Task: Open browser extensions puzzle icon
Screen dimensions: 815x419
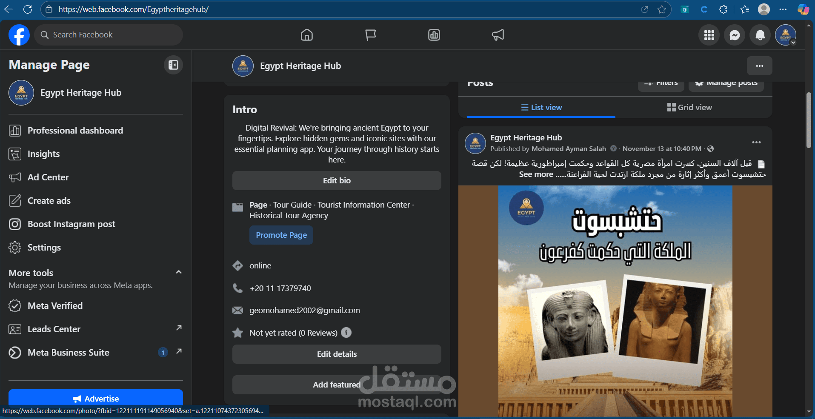Action: click(723, 9)
